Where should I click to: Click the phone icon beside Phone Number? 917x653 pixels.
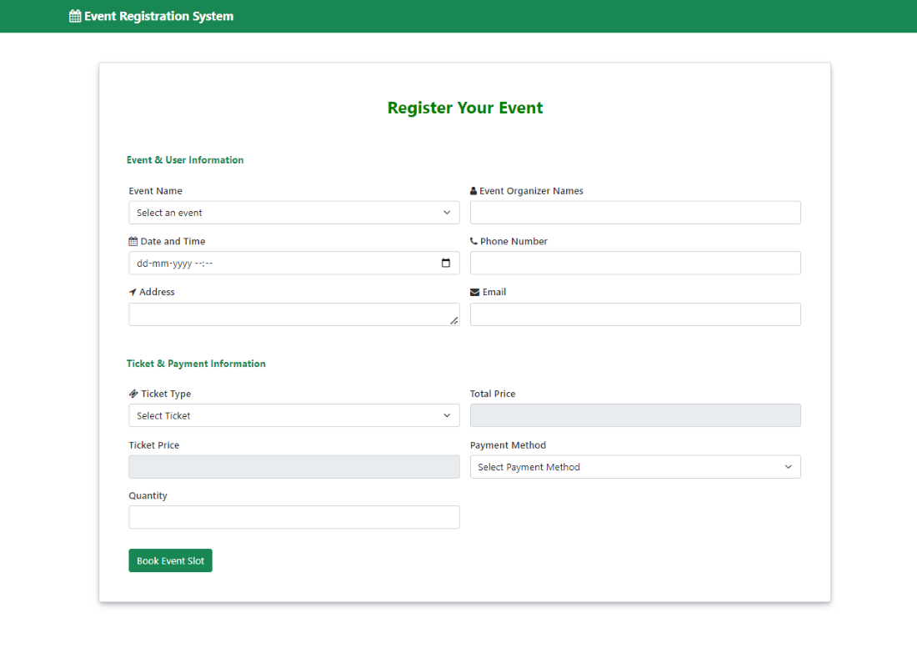point(474,241)
